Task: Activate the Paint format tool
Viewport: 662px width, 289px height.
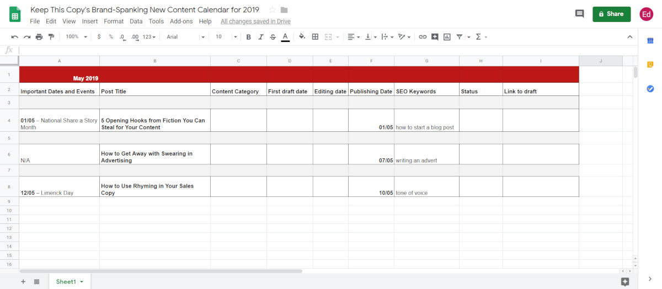Action: click(51, 36)
